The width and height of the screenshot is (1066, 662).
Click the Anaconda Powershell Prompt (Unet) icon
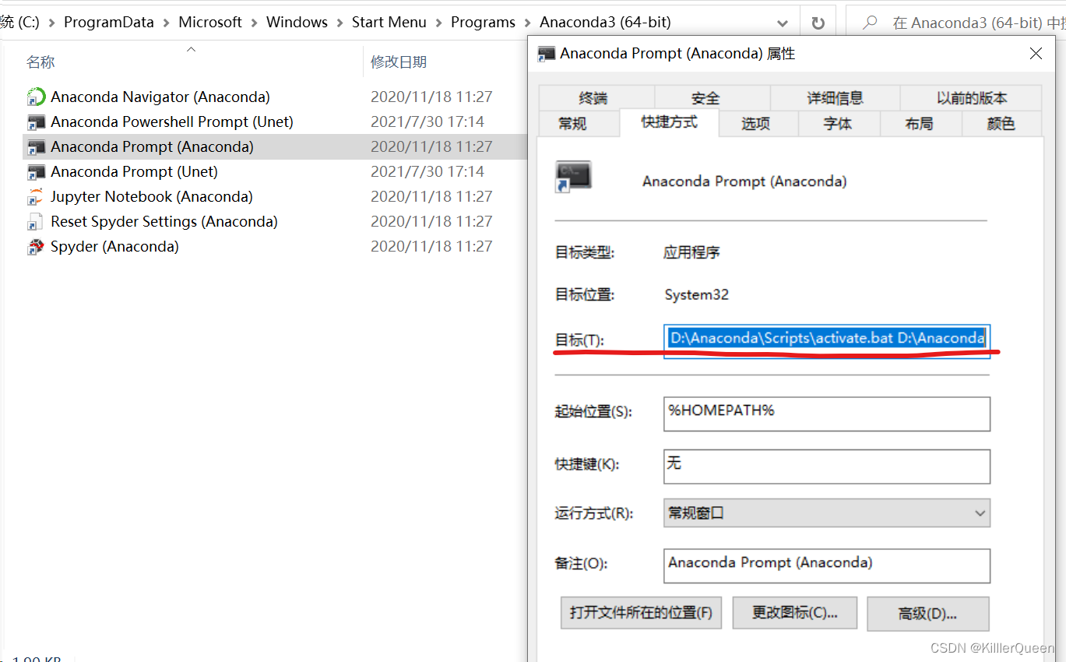[36, 121]
